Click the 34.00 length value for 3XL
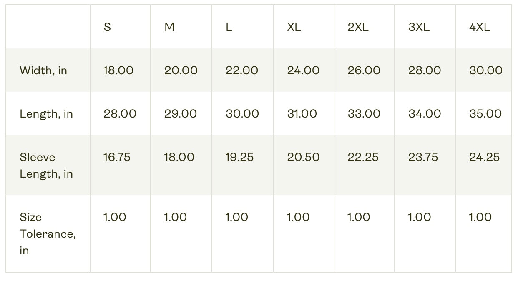This screenshot has height=281, width=518. (x=425, y=114)
